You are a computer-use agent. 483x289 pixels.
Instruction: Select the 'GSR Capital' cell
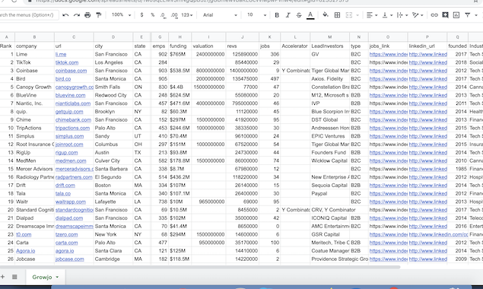(x=330, y=234)
